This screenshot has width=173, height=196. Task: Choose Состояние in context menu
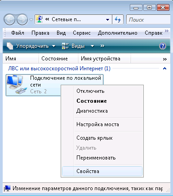[102, 101]
